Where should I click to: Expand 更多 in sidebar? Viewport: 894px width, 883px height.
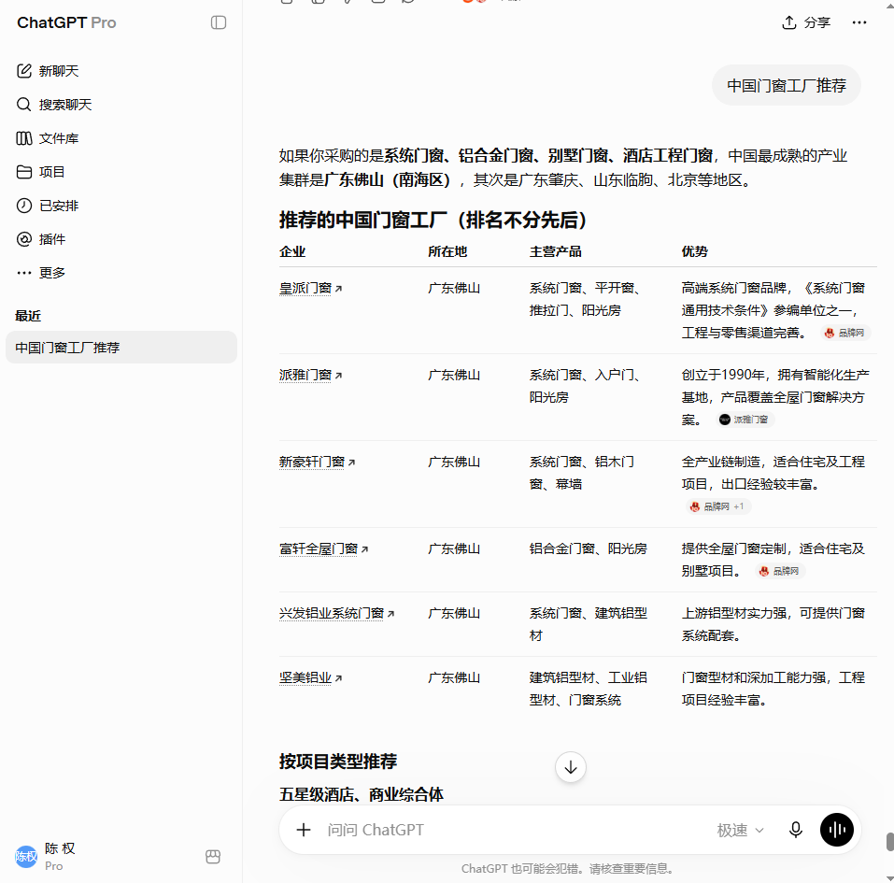pyautogui.click(x=41, y=273)
